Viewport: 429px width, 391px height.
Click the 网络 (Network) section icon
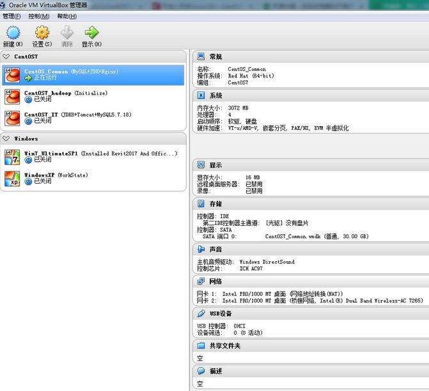point(201,281)
